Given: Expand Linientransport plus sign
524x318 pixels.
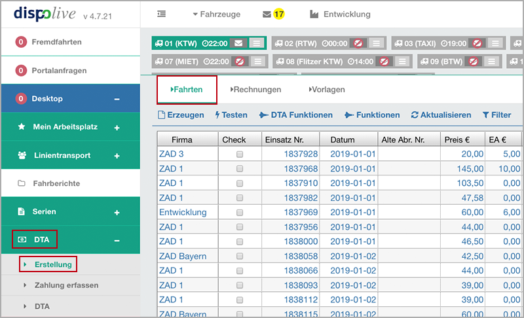Looking at the screenshot, I should pos(117,156).
